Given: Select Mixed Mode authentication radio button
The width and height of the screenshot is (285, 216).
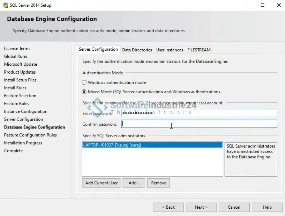Looking at the screenshot, I should 84,92.
